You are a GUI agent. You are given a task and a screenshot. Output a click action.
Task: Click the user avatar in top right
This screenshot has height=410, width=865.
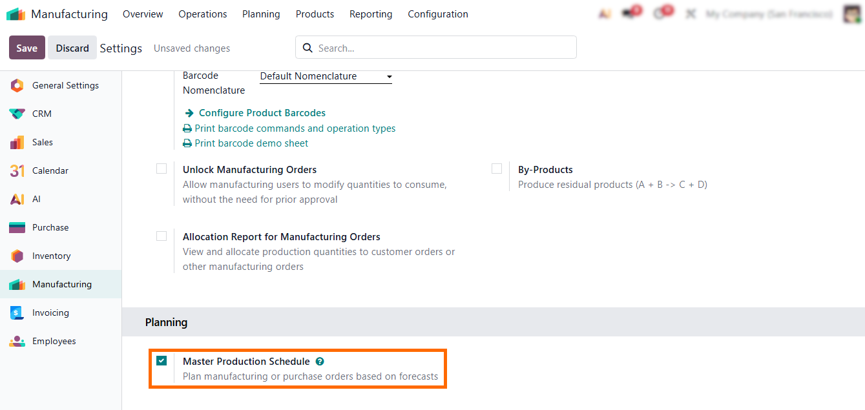pos(852,14)
